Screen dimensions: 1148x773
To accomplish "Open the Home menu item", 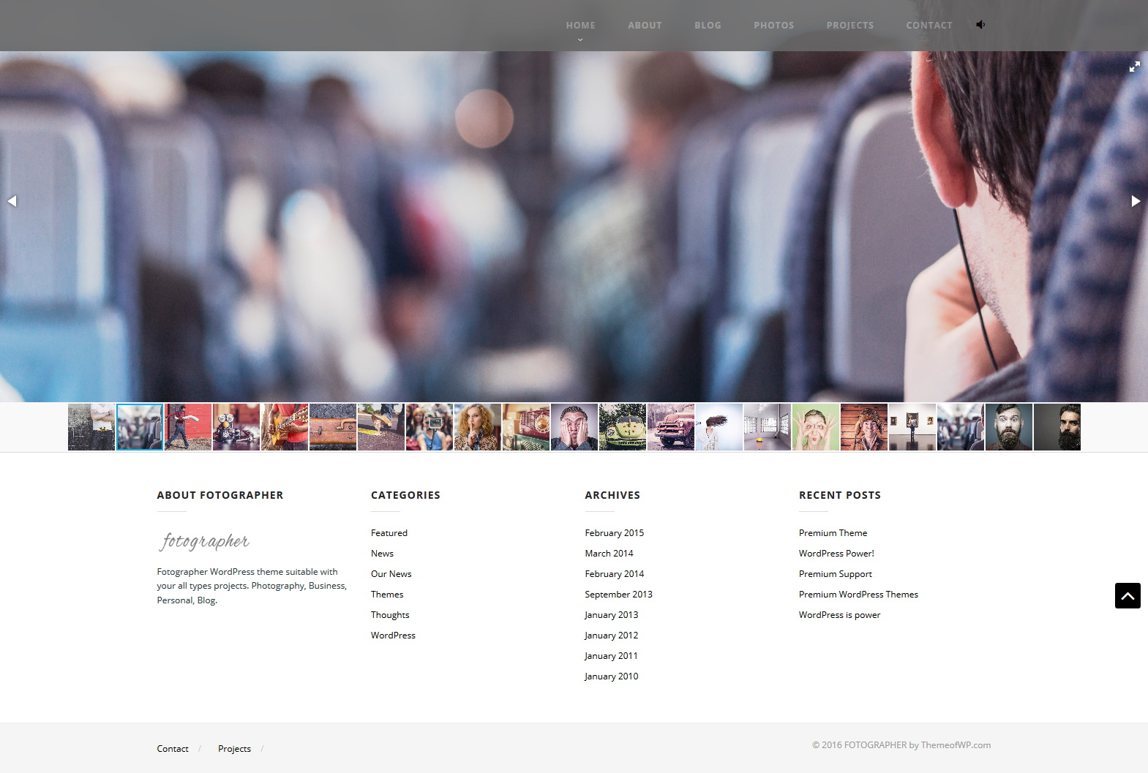I will (580, 25).
